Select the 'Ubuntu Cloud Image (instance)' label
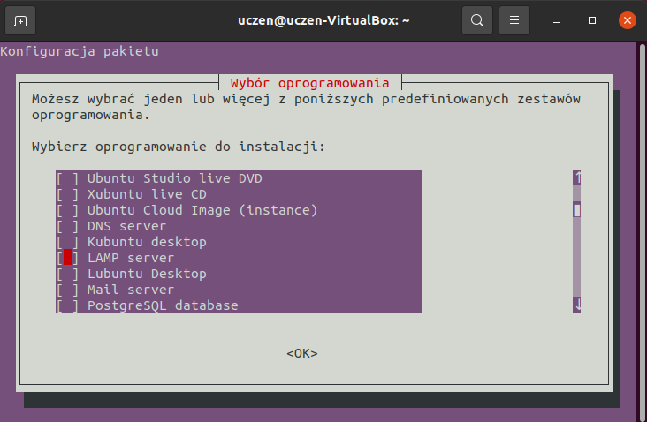The width and height of the screenshot is (647, 422). (x=202, y=210)
